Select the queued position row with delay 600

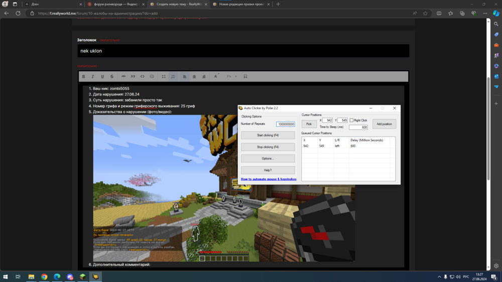346,146
